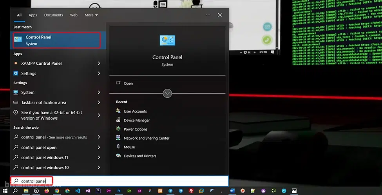Open User Accounts from Recent list

click(x=135, y=111)
